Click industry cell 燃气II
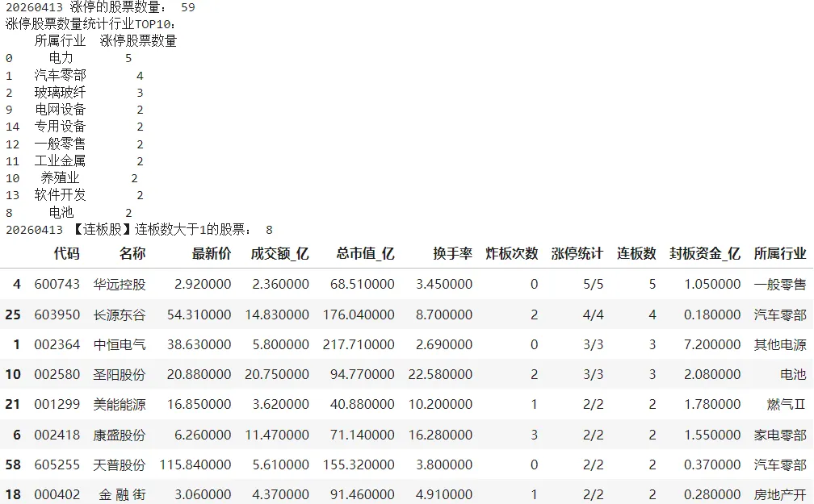This screenshot has height=504, width=814. (x=787, y=404)
